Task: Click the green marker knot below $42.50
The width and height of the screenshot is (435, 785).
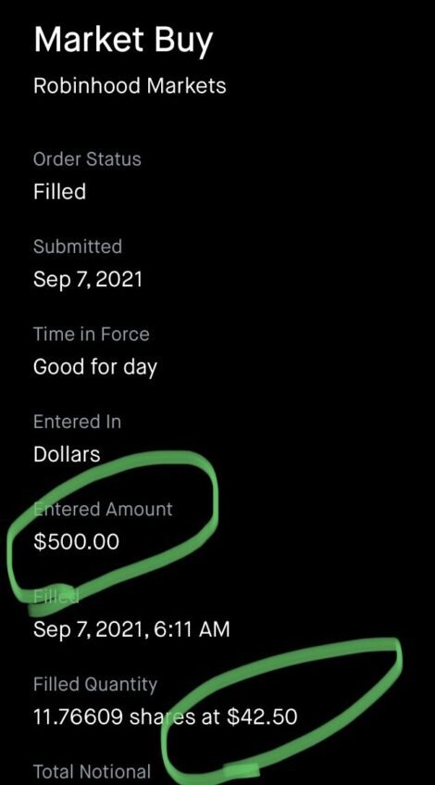Action: [240, 769]
